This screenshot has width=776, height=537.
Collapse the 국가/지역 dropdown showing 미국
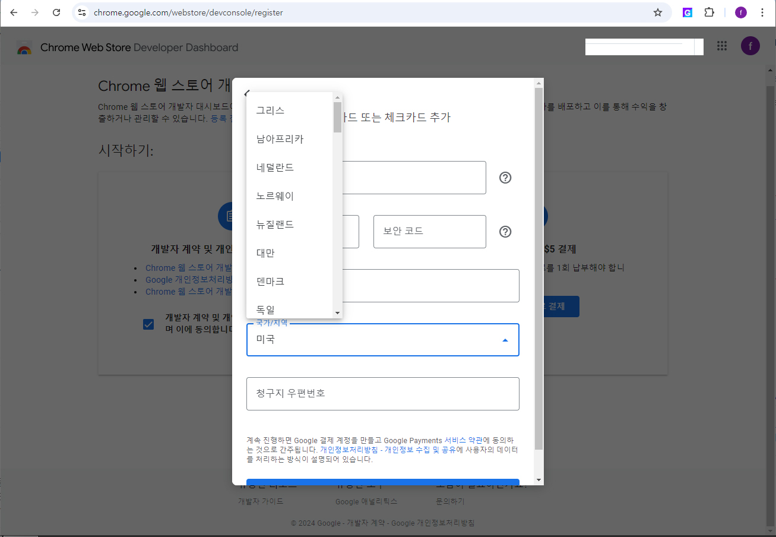point(383,340)
